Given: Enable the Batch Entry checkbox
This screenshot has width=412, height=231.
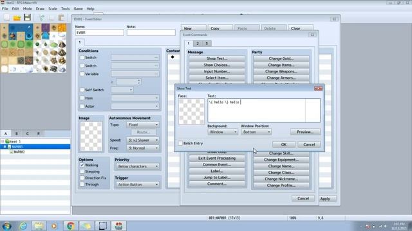Looking at the screenshot, I should click(180, 143).
